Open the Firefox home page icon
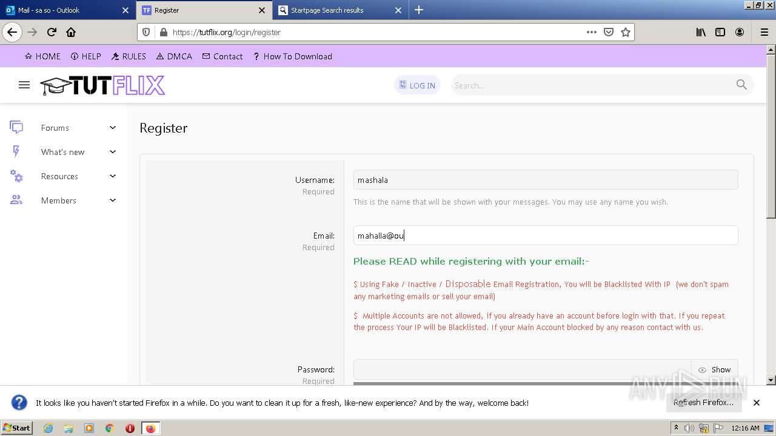 click(x=71, y=32)
